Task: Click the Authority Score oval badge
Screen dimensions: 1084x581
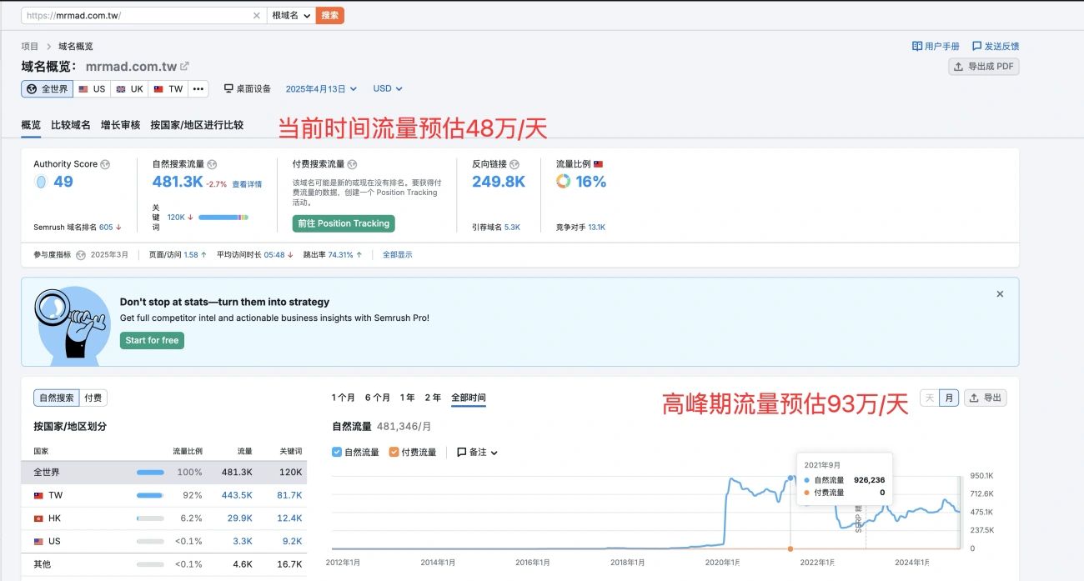Action: pyautogui.click(x=40, y=182)
